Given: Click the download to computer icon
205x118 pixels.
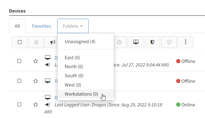Looking at the screenshot, I should point(169,42).
